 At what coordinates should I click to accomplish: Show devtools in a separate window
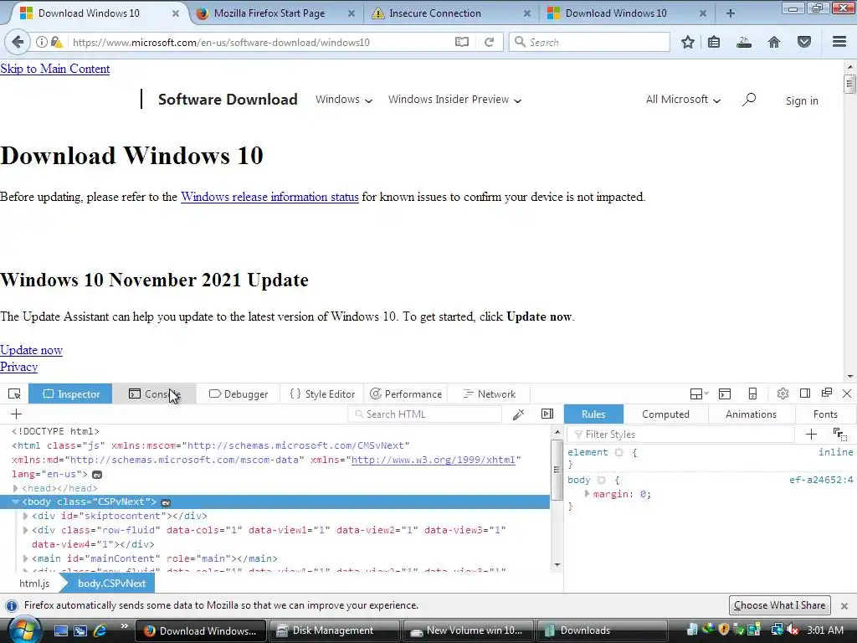(827, 394)
